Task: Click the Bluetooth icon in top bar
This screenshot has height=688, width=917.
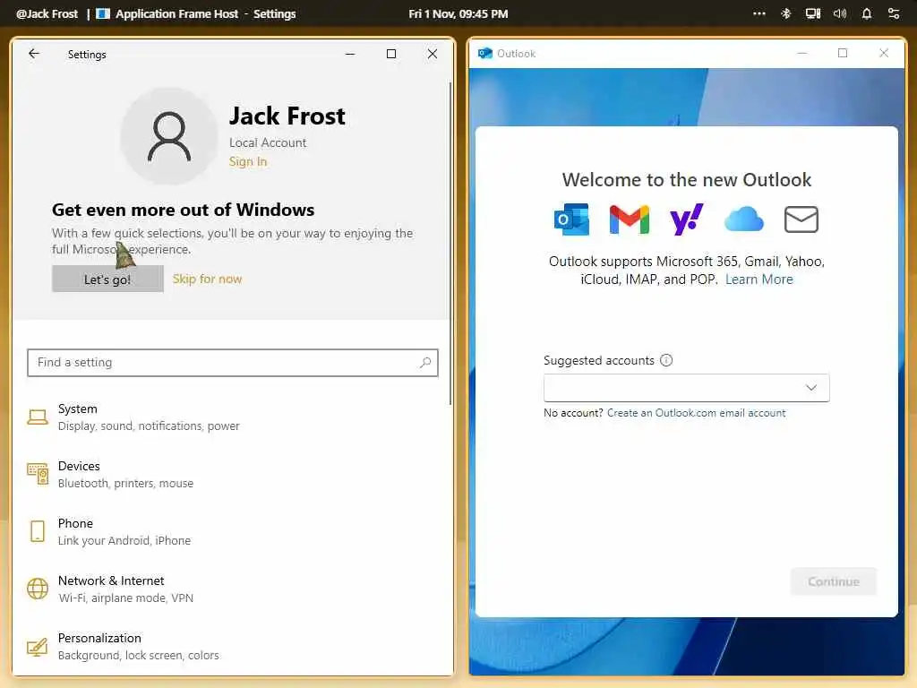Action: pos(786,13)
